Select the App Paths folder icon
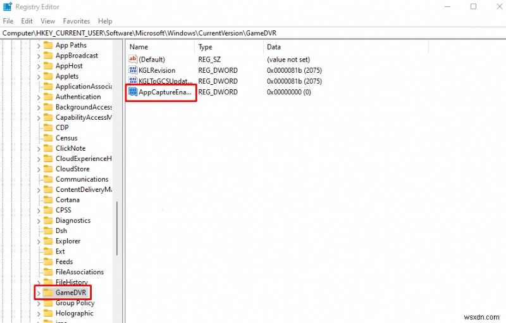506x323 pixels. [48, 45]
